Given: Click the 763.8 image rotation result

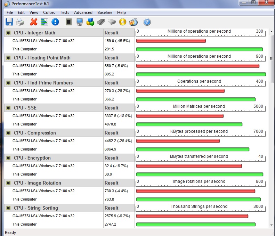Looking at the screenshot, I should click(x=109, y=200).
